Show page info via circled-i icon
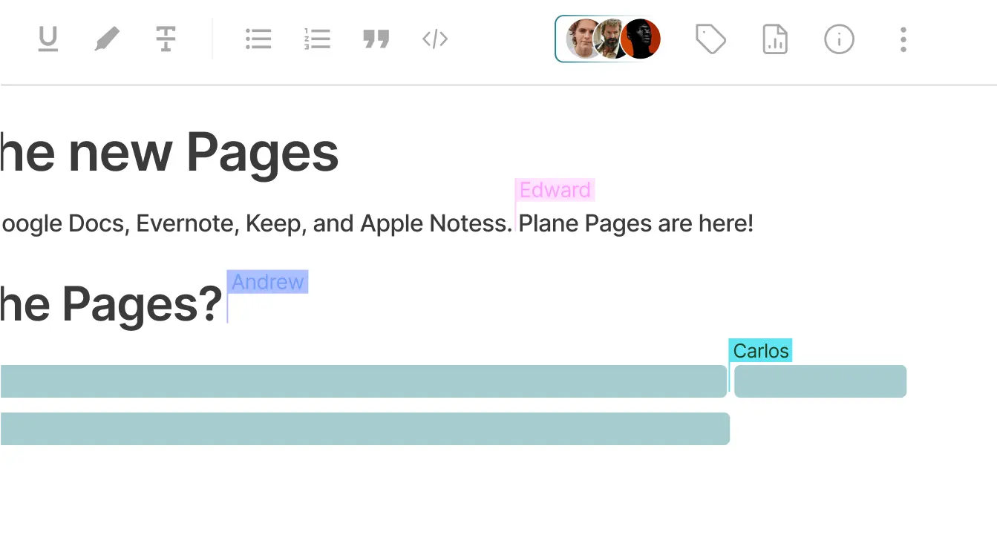The height and width of the screenshot is (552, 997). (x=839, y=39)
